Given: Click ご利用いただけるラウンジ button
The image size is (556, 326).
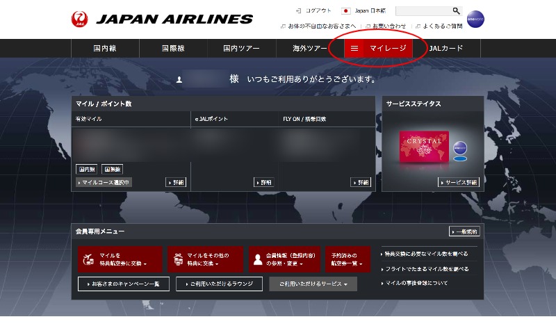Looking at the screenshot, I should [219, 284].
